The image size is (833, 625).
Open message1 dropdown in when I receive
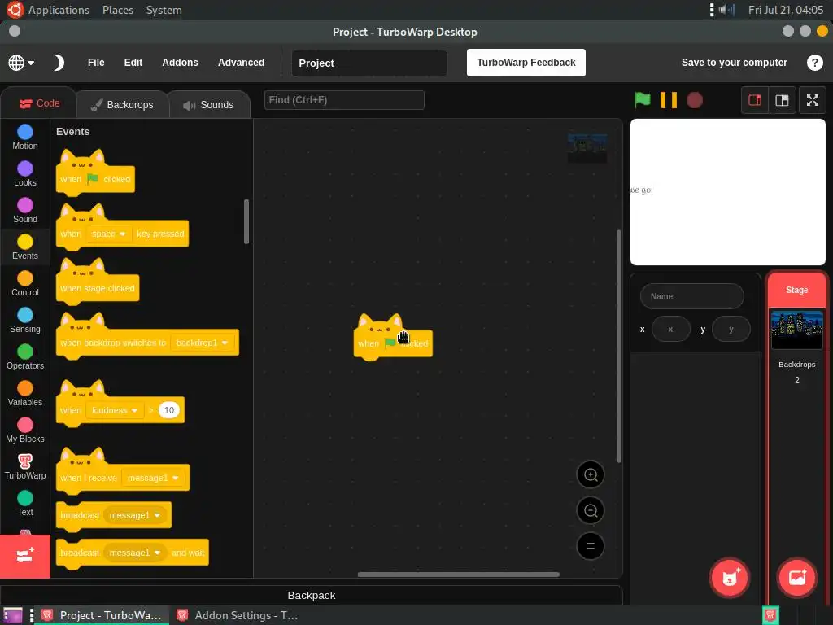point(154,478)
